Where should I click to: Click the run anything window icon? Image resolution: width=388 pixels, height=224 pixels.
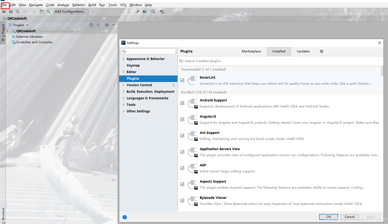42,12
